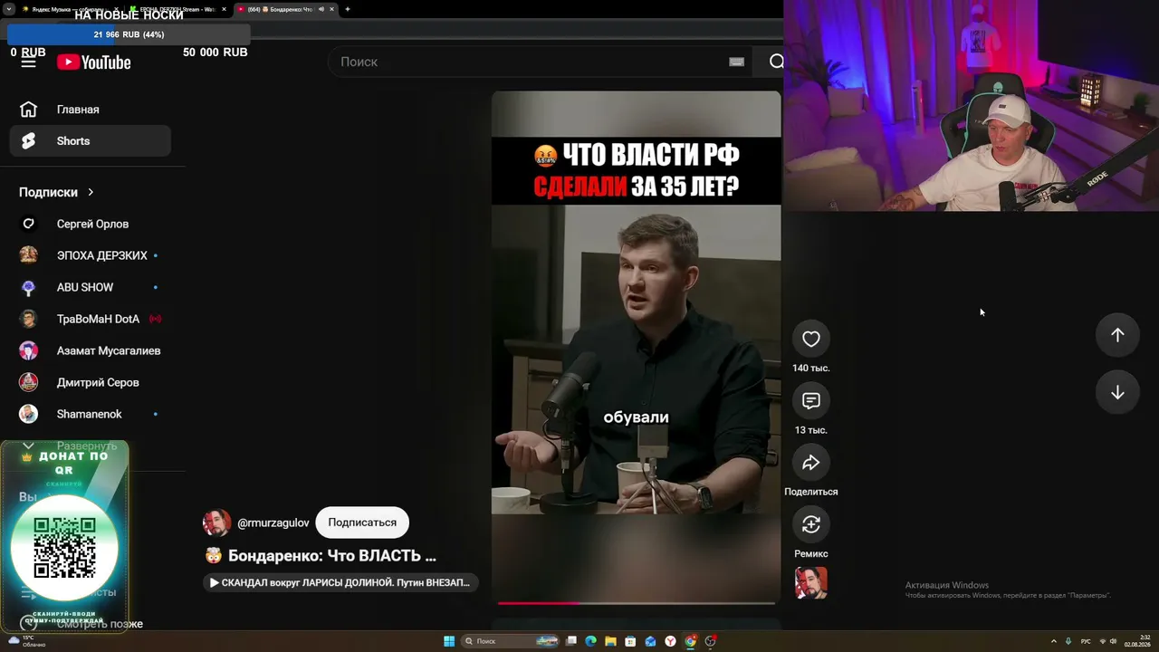Click Азамат Мусагалиев channel avatar
1159x652 pixels.
click(29, 350)
